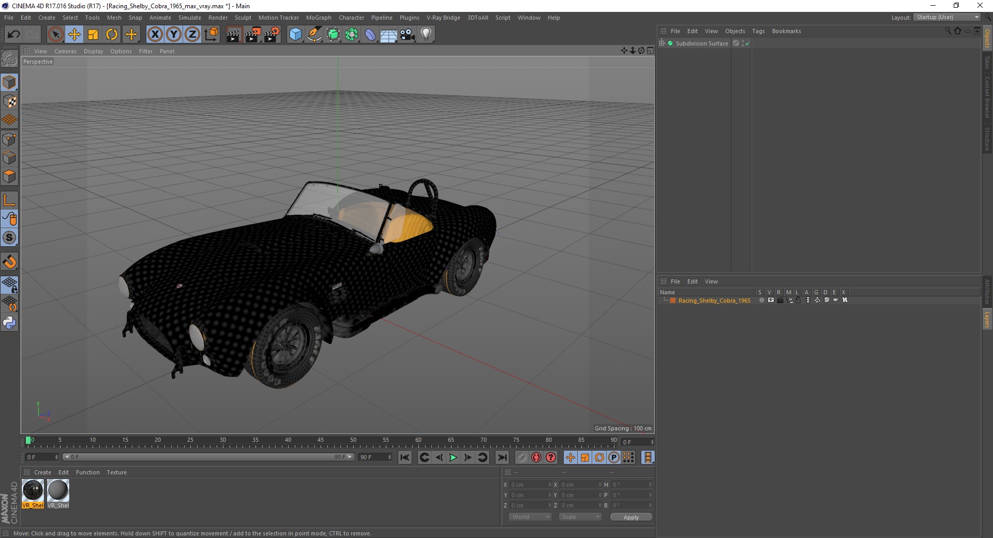Add a Camera object
The width and height of the screenshot is (993, 538).
[408, 35]
